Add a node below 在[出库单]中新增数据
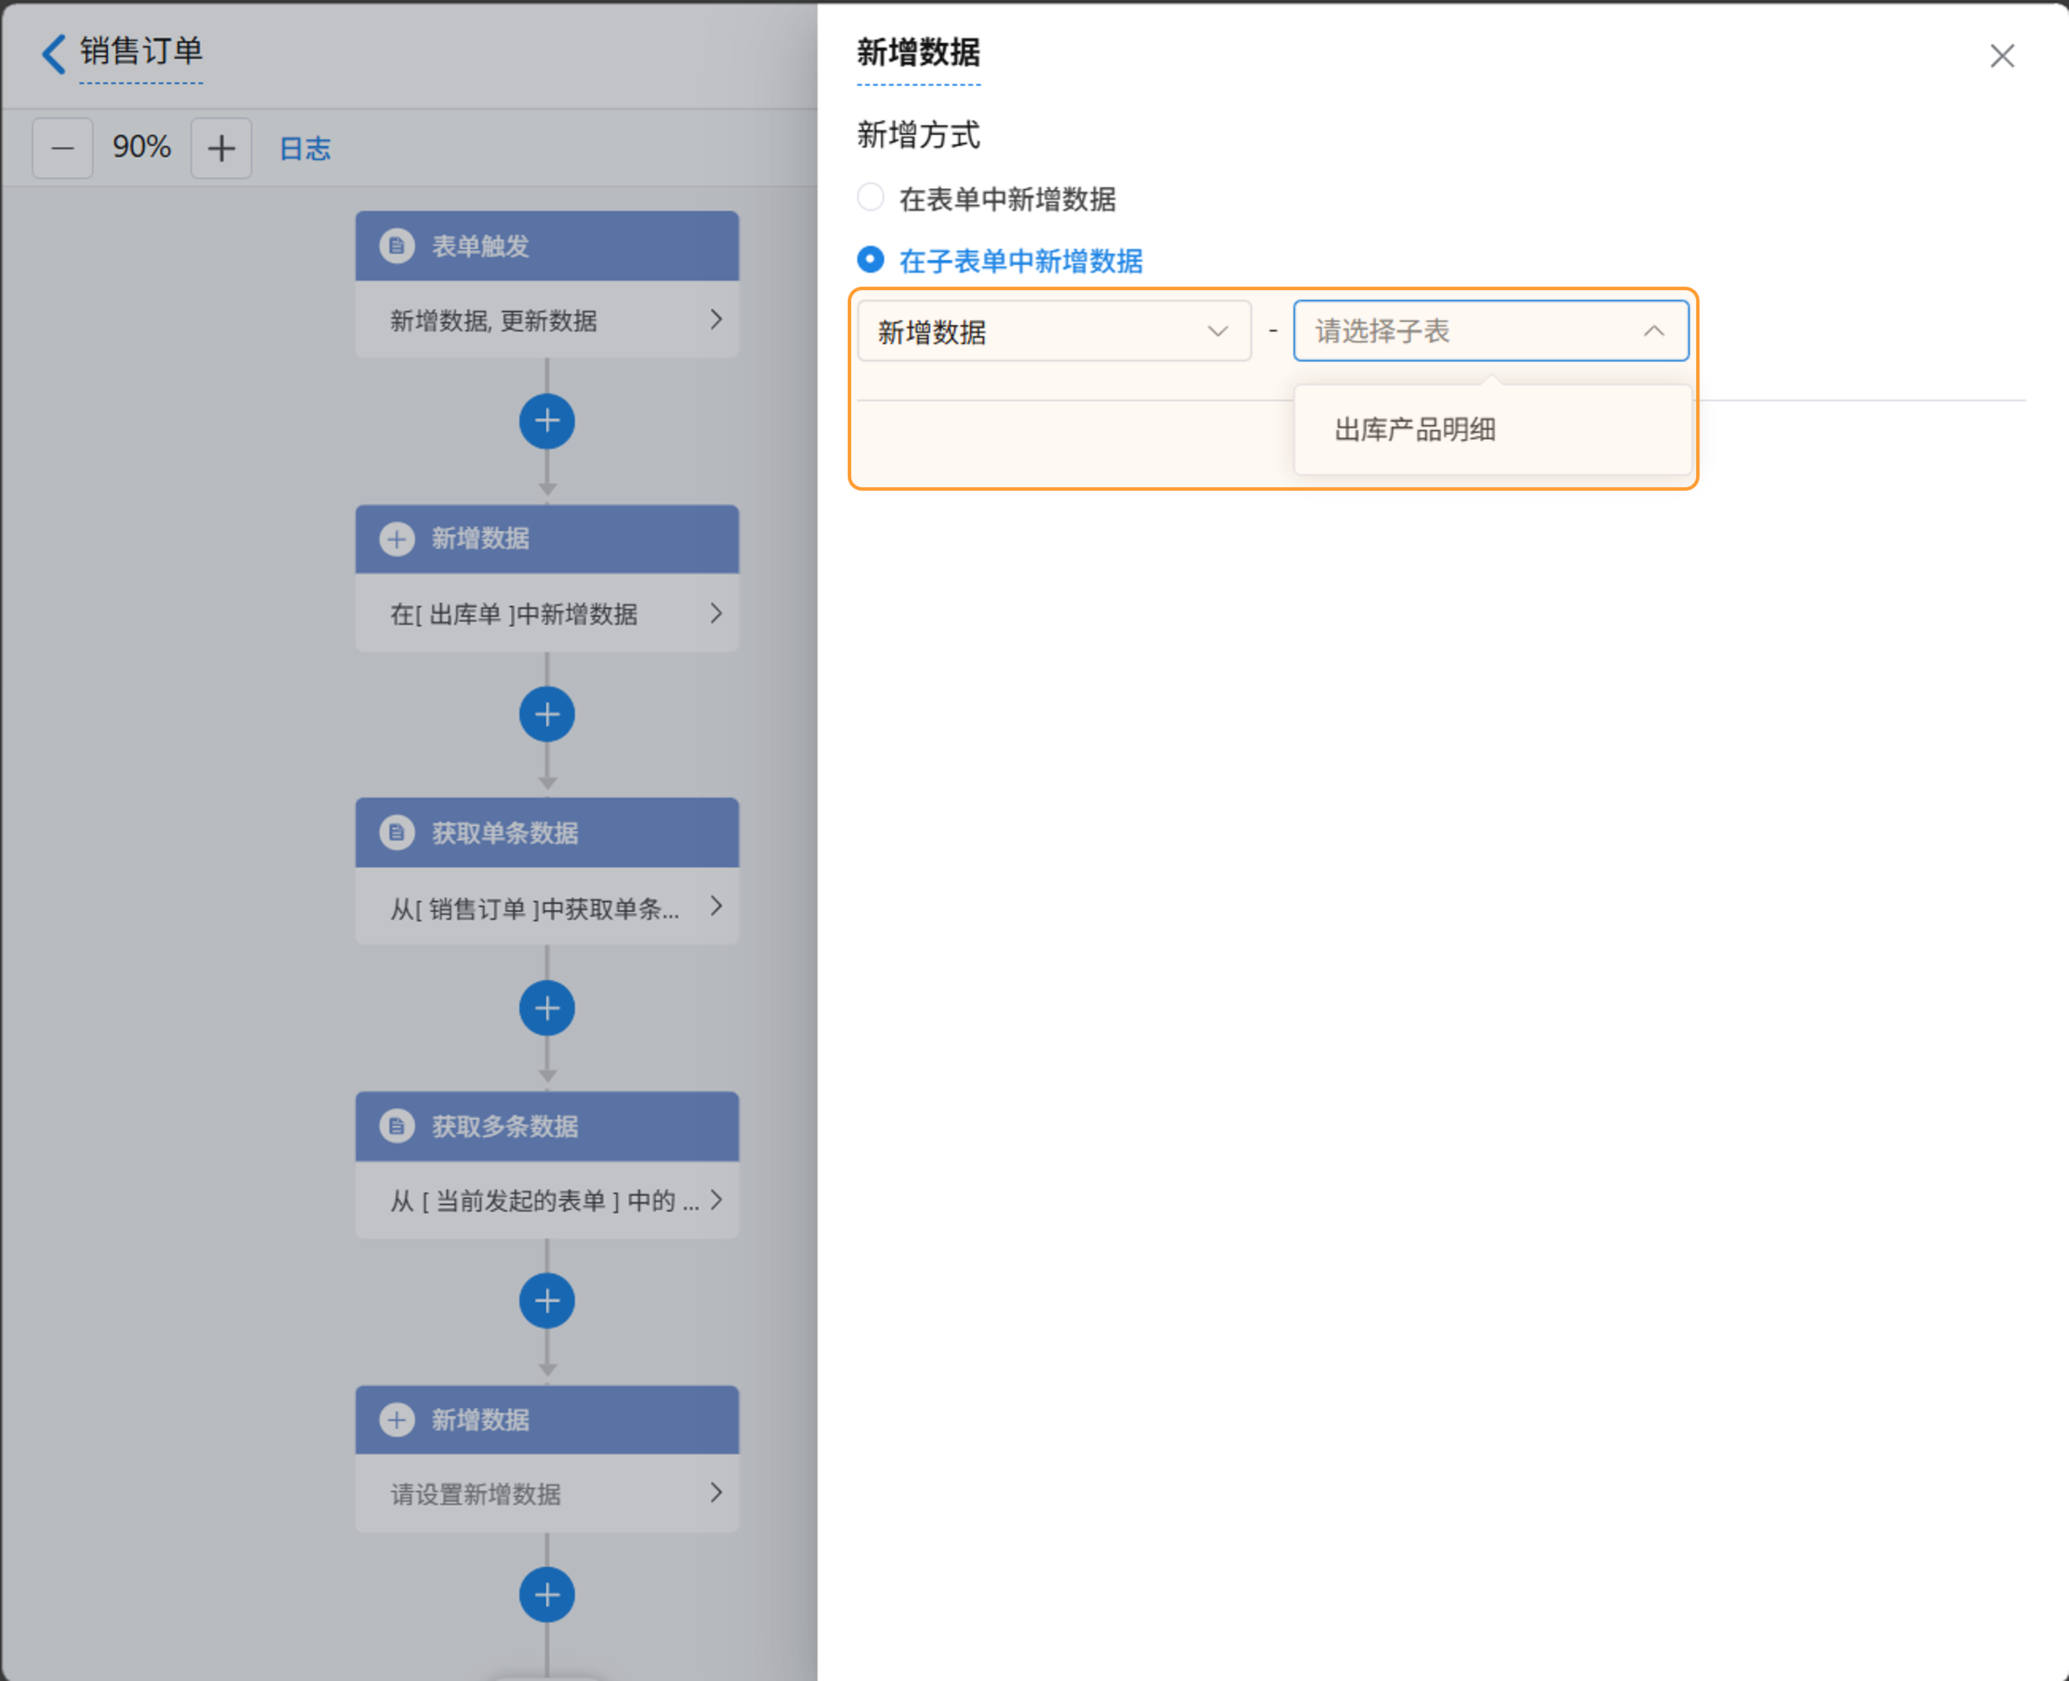This screenshot has height=1681, width=2069. 547,715
